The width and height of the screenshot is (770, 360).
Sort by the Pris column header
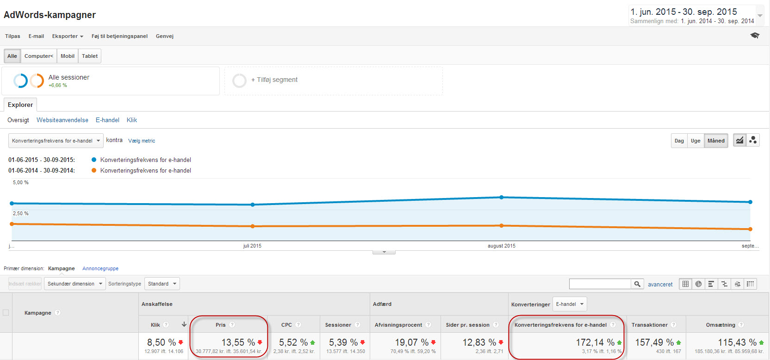coord(221,325)
